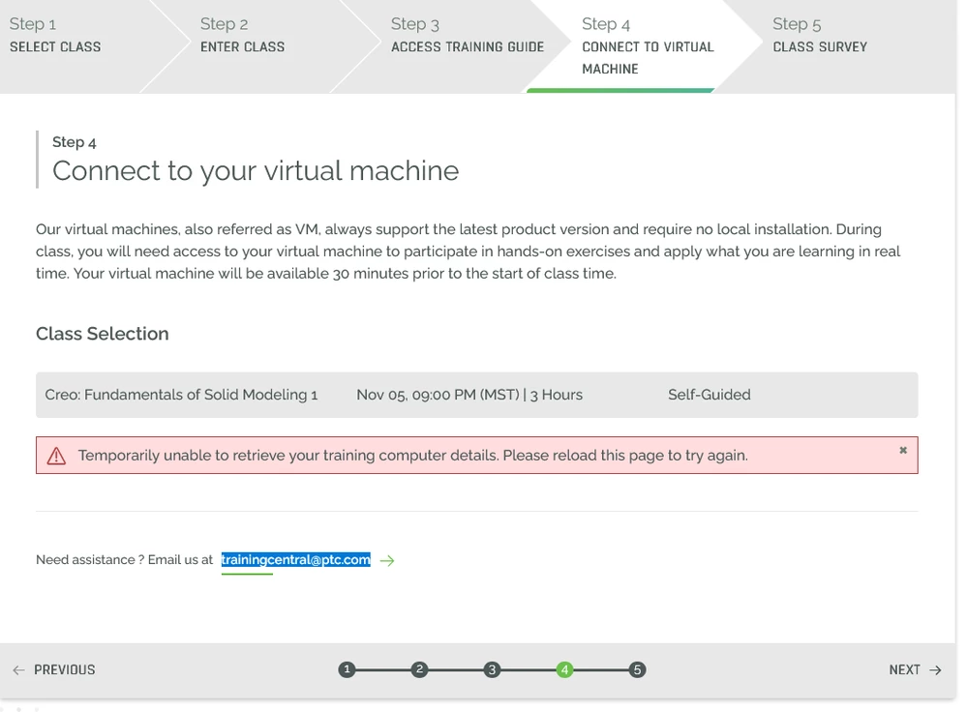
Task: Click the left arrow icon beside PREVIOUS
Action: 18,670
